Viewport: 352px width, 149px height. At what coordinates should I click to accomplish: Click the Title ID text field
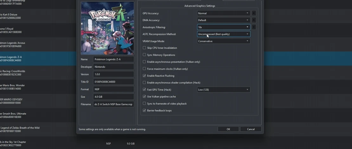click(113, 82)
